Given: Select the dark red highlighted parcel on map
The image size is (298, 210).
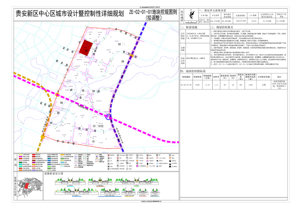Looking at the screenshot, I should tap(86, 47).
